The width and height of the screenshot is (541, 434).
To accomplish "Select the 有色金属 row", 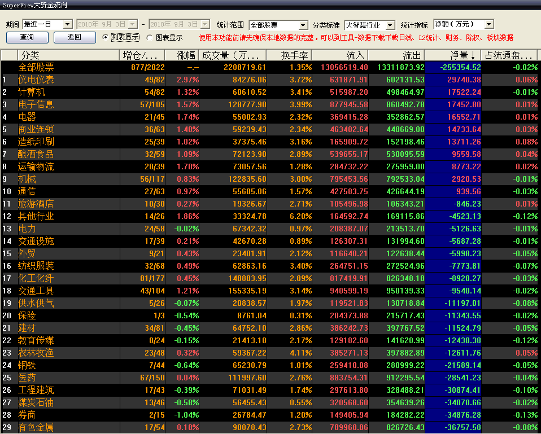I will click(x=270, y=427).
